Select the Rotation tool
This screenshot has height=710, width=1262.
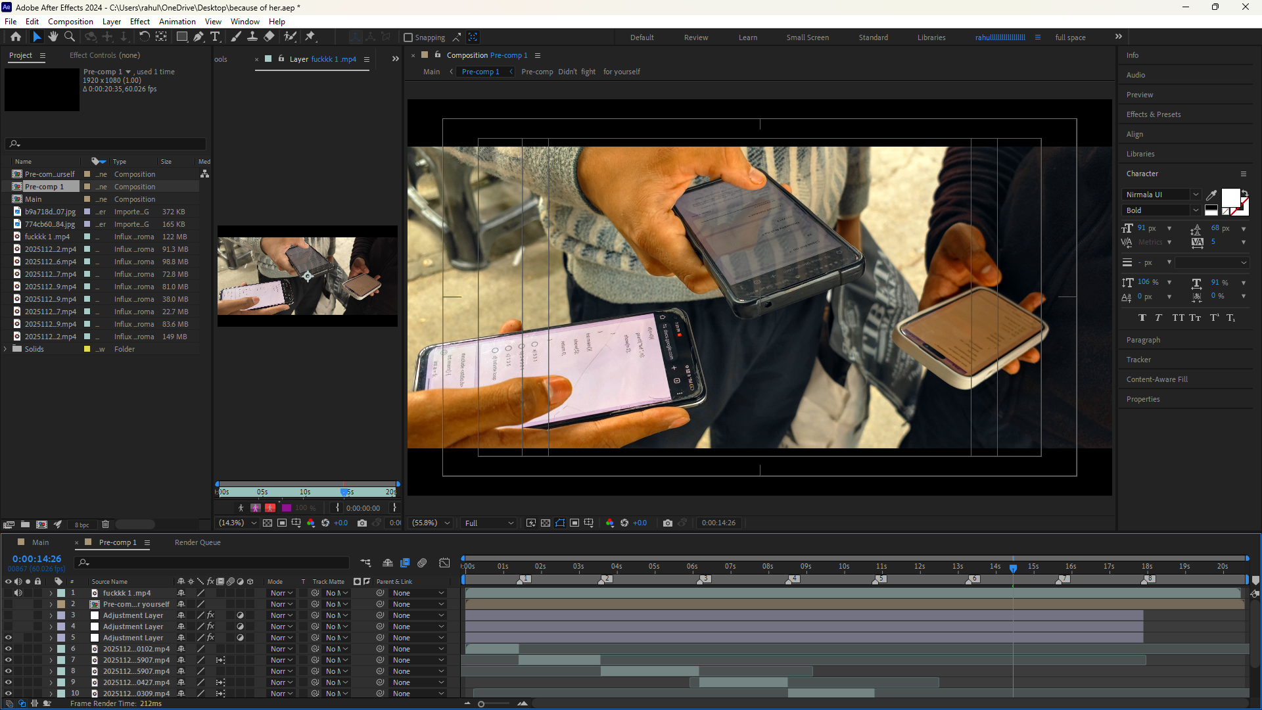coord(144,37)
